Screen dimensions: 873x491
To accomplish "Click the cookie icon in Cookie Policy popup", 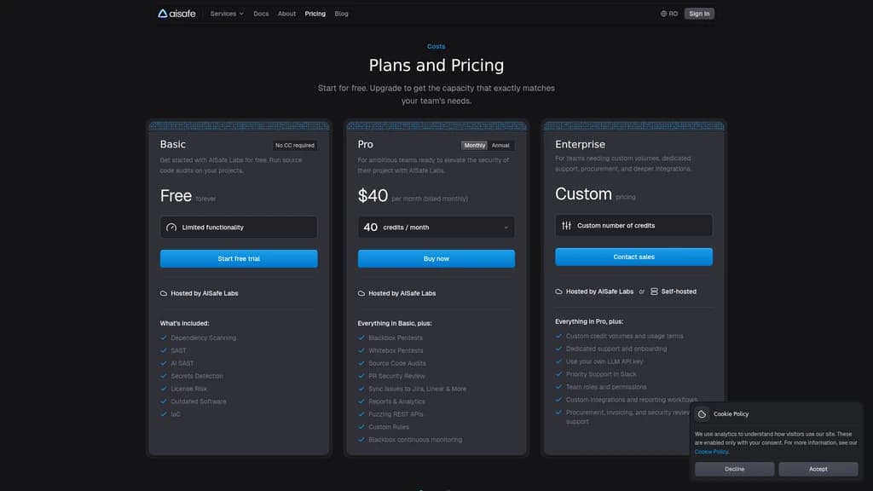I will click(x=702, y=414).
